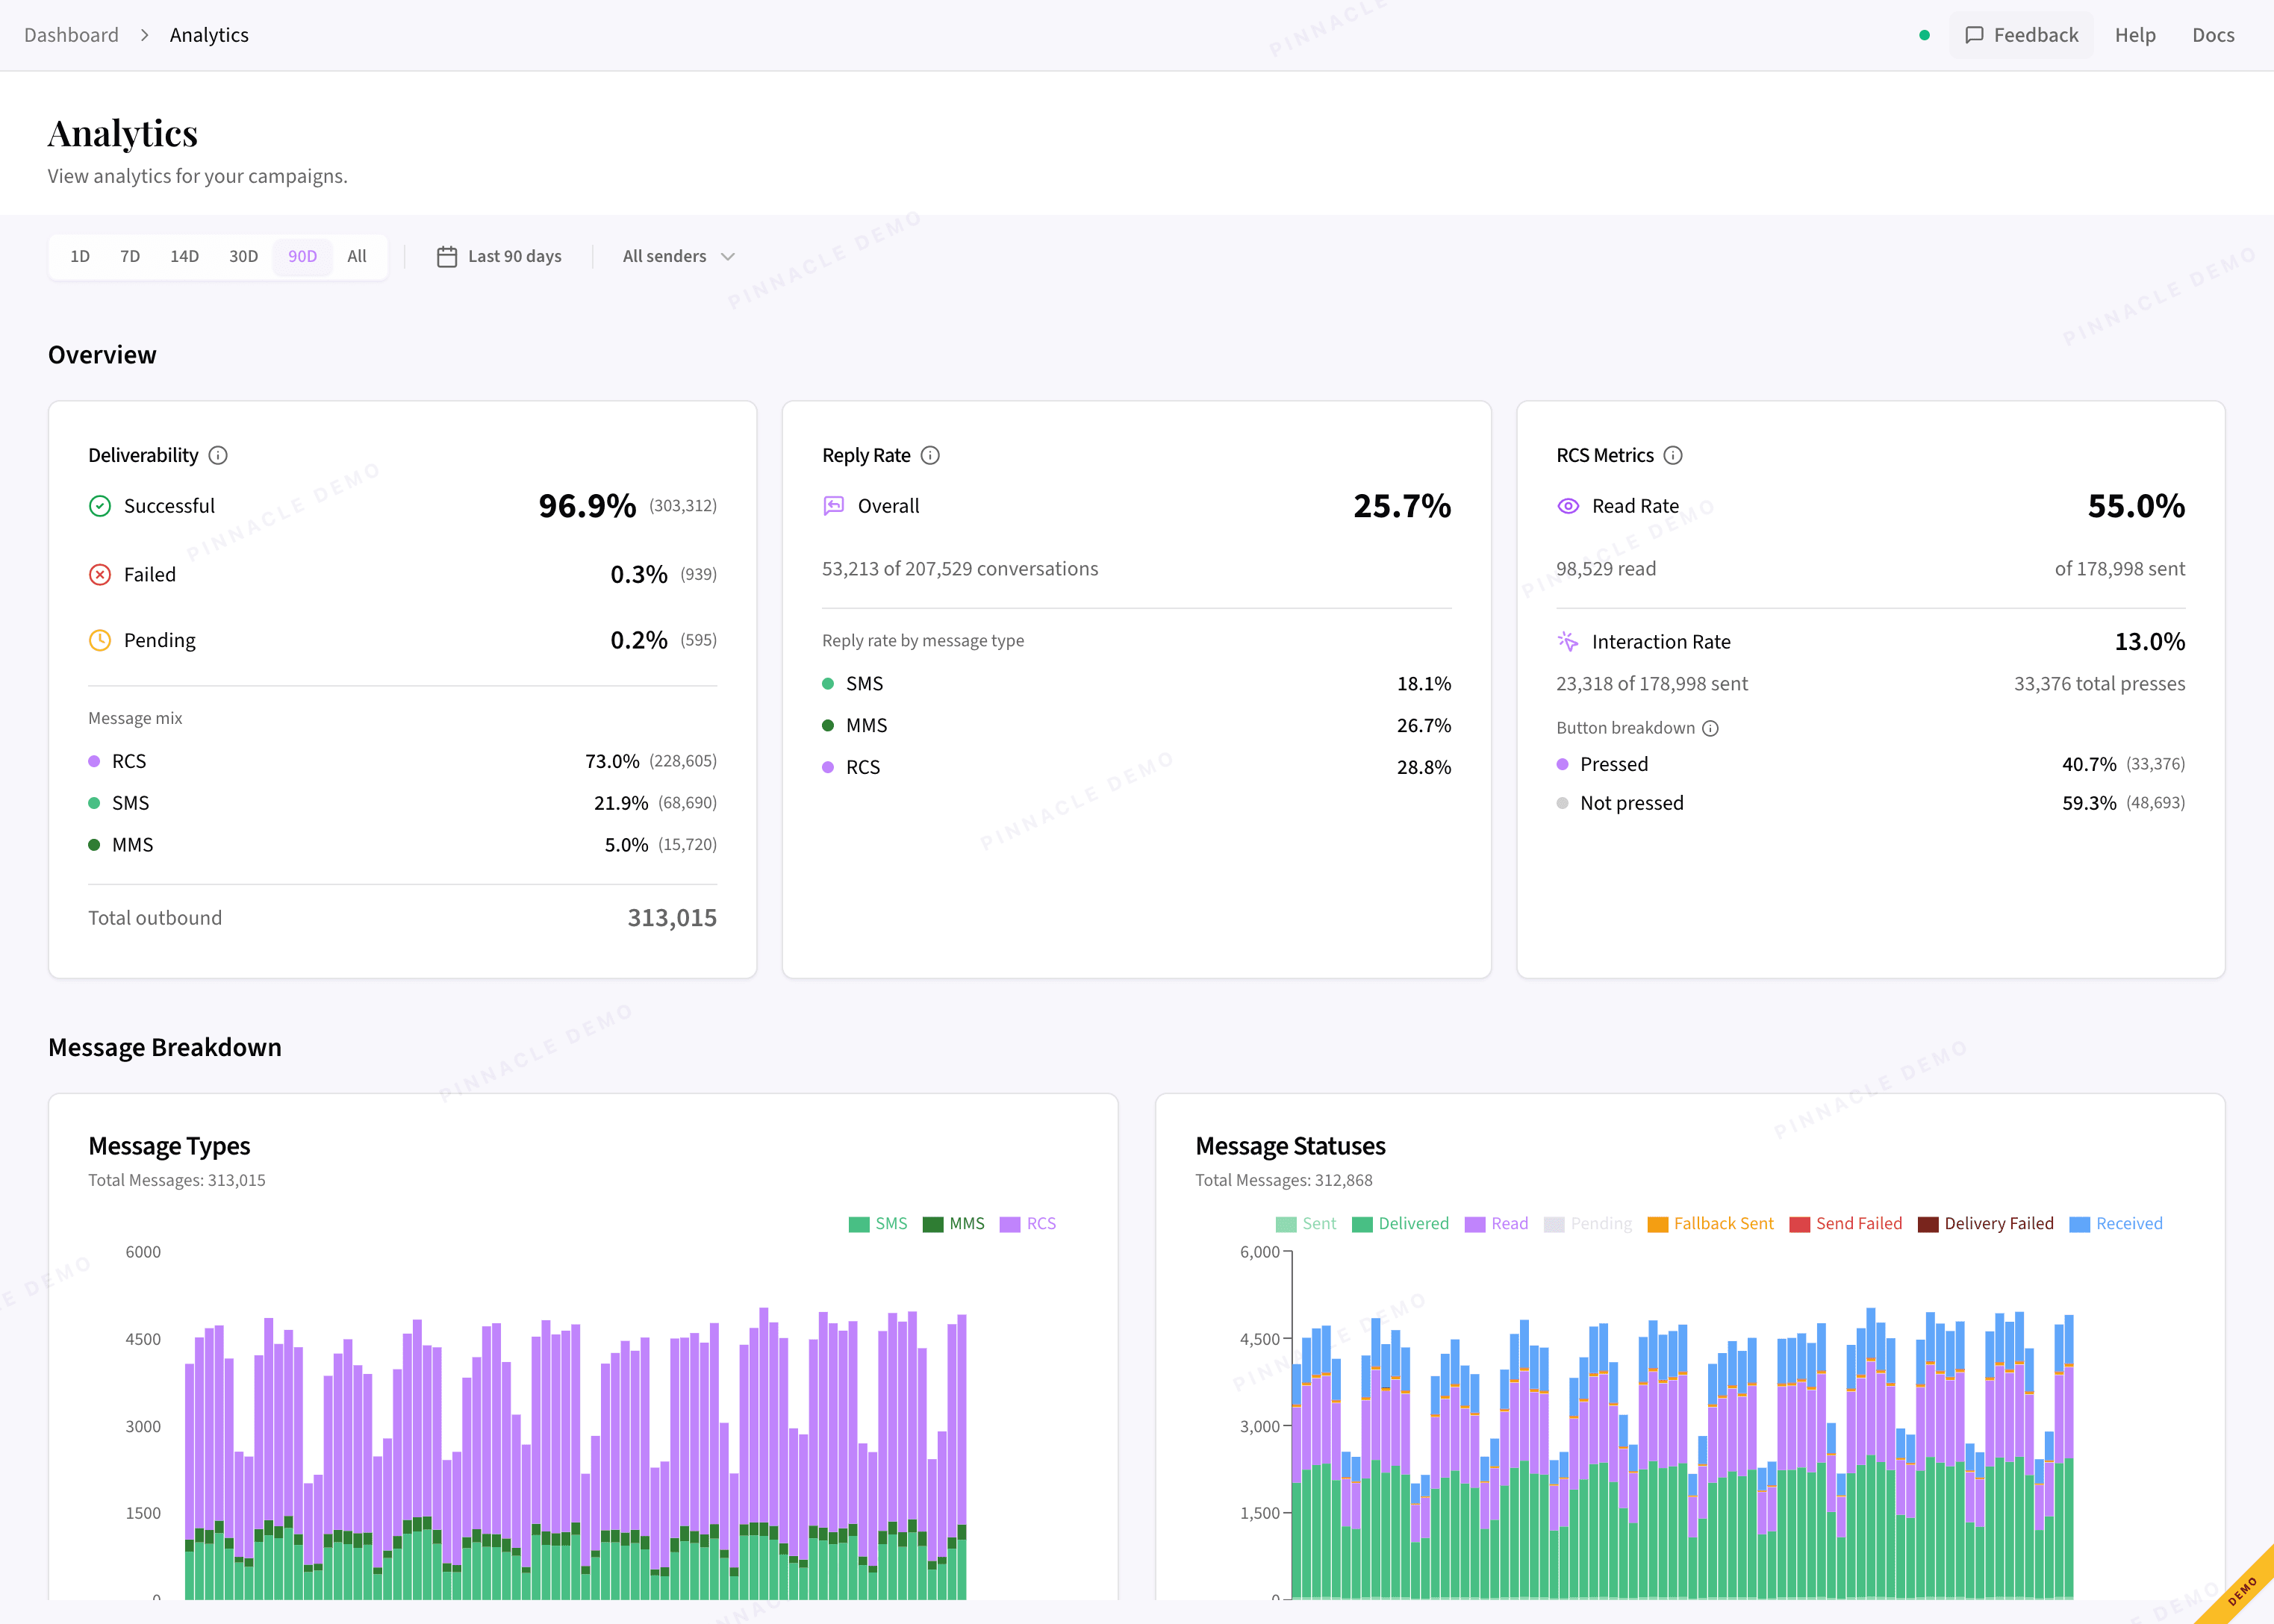Open the Help menu item
Screen dimensions: 2274x1624
pos(2135,34)
